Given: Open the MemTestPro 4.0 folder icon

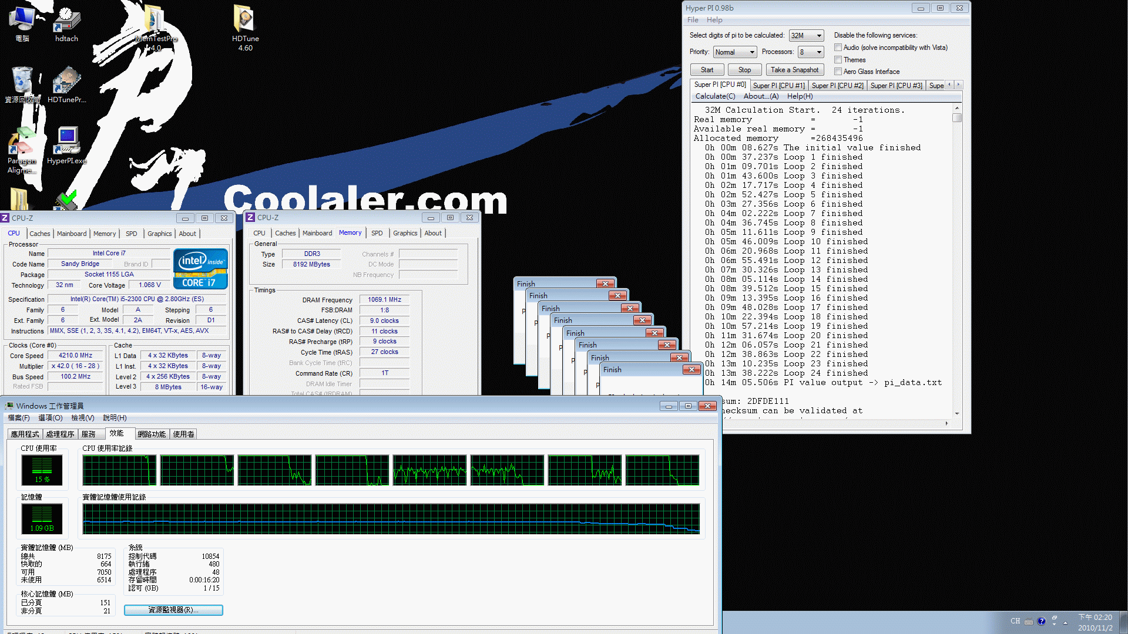Looking at the screenshot, I should 155,28.
